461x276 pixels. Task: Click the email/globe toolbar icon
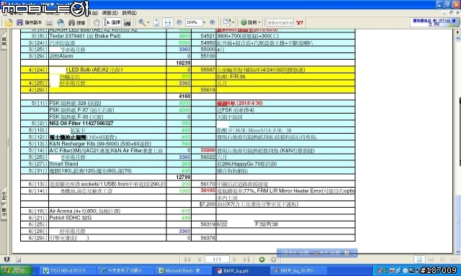point(61,22)
